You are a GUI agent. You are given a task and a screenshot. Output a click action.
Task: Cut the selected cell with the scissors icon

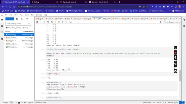[44, 22]
